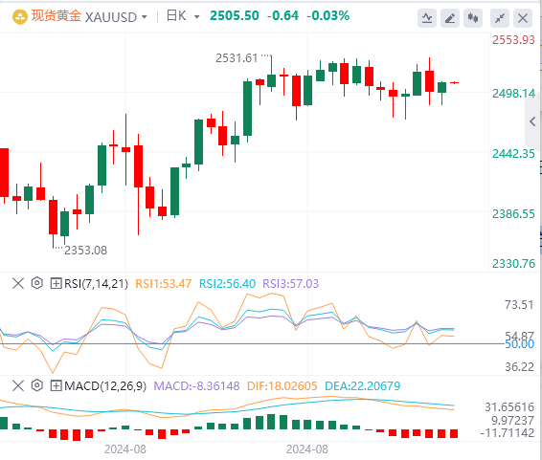Viewport: 542px width, 460px height.
Task: Click the 2531.61 high price marker
Action: point(237,58)
